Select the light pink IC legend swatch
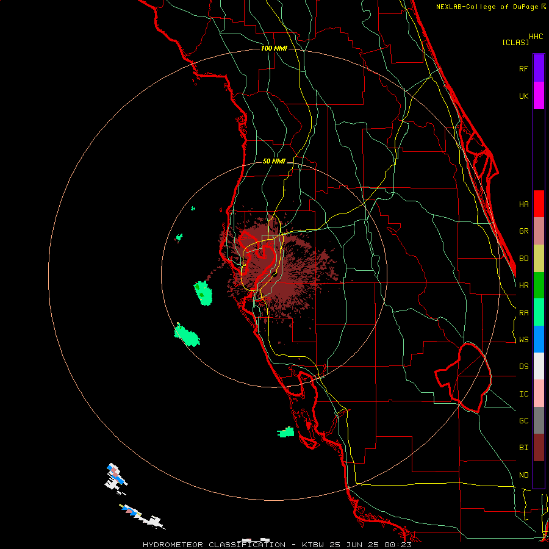 click(x=539, y=393)
